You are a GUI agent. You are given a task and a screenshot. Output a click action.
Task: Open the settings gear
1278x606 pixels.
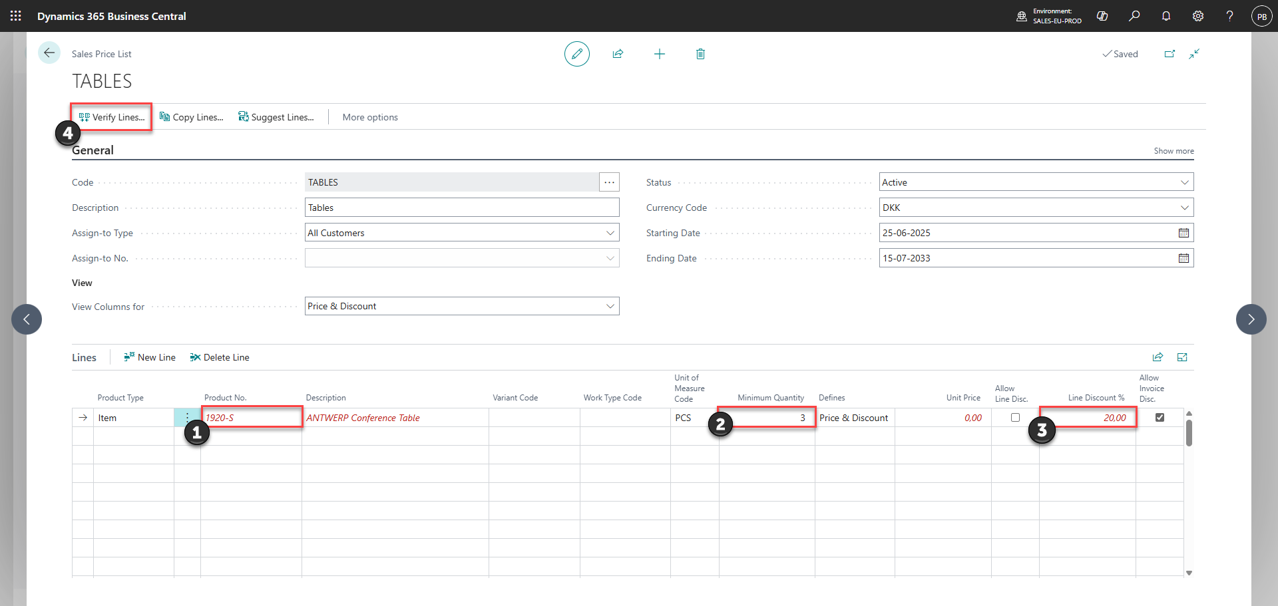click(x=1198, y=16)
